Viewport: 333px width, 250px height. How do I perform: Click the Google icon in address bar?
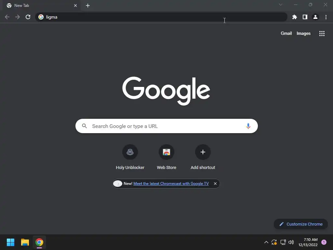click(x=41, y=17)
